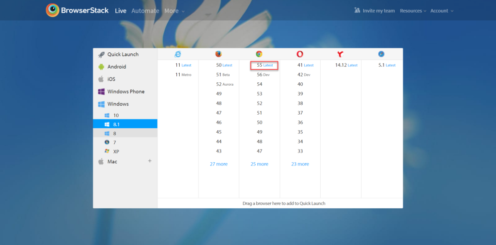This screenshot has width=496, height=245.
Task: Select Windows 8.1 in the tree
Action: [125, 124]
